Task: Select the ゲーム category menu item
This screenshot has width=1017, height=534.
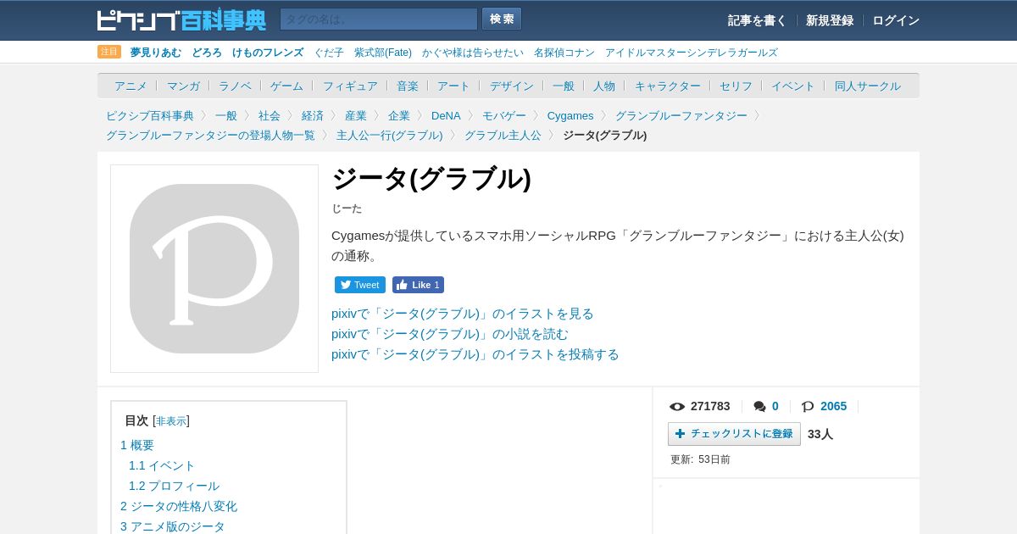Action: coord(286,86)
